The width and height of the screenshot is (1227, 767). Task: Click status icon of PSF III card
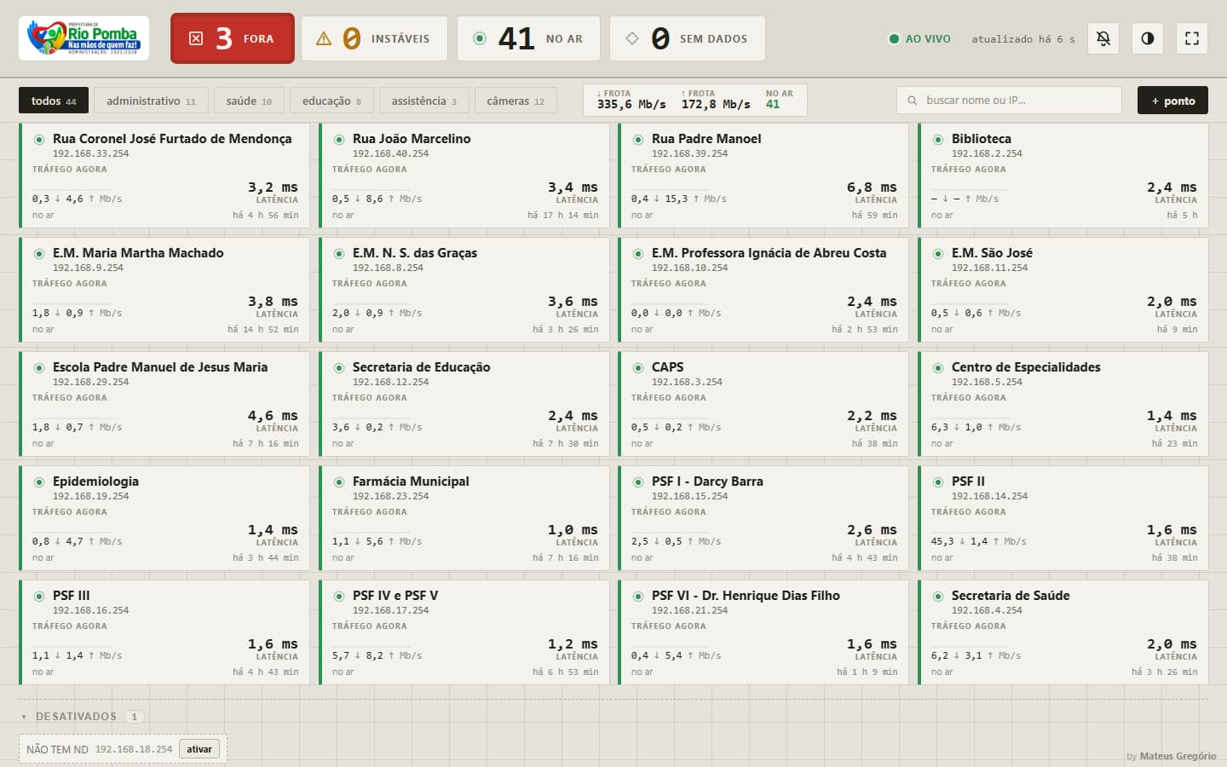pyautogui.click(x=39, y=597)
